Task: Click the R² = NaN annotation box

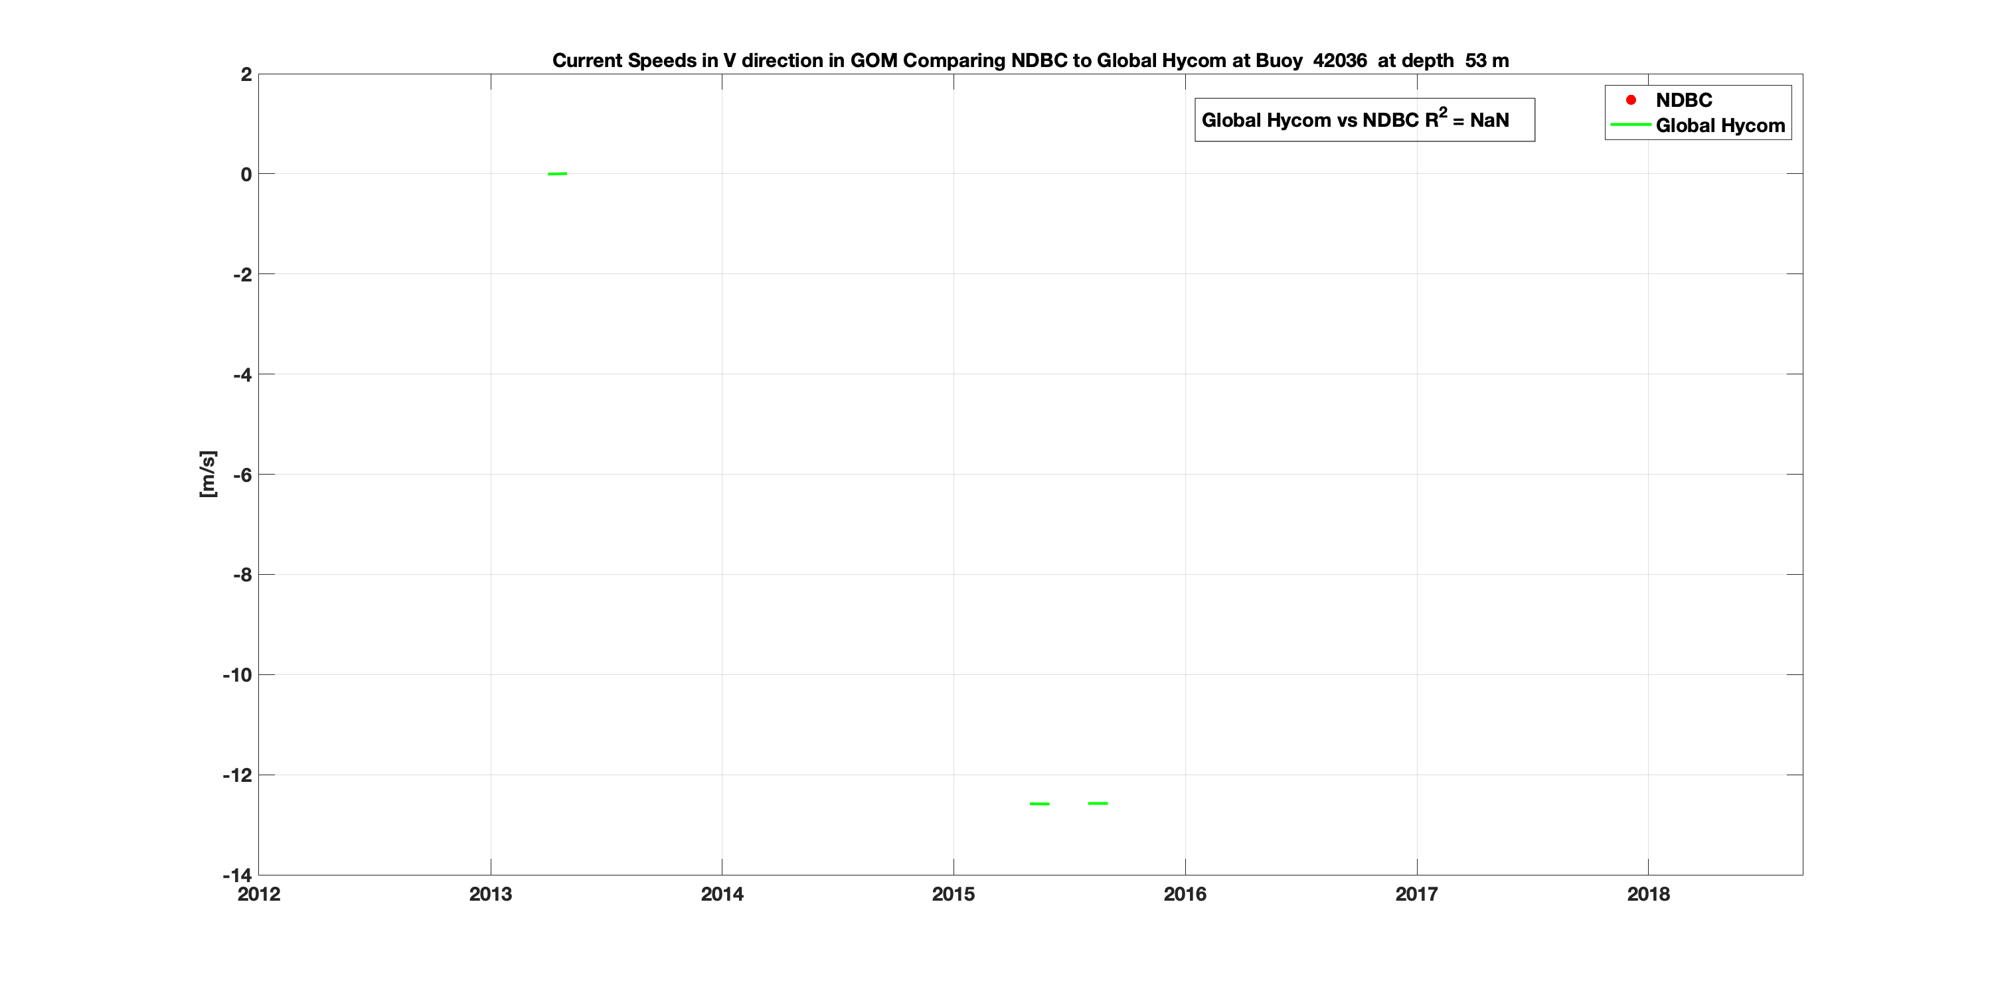Action: pyautogui.click(x=1364, y=119)
